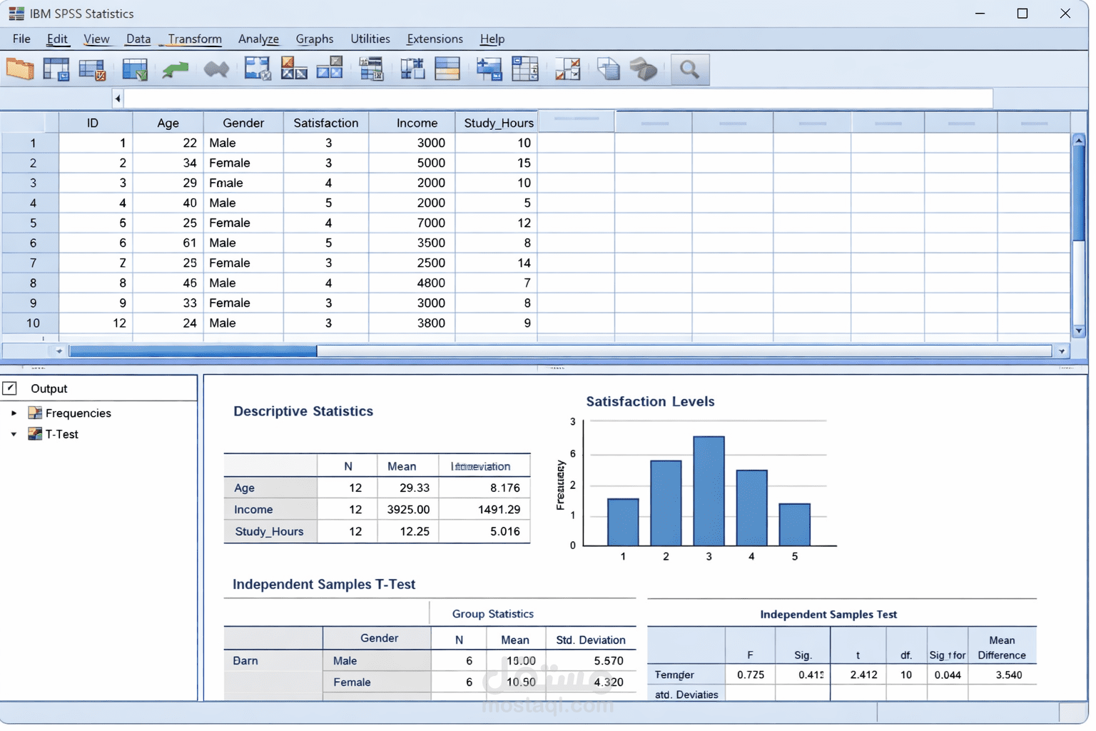Click the grid-with-list toolbar icon
Screen dimensions: 1096x731
coord(525,69)
